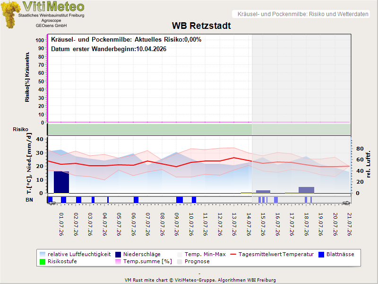Select the 14.07.26 date on the axis
Image resolution: width=378 pixels, height=284 pixels.
(249, 224)
